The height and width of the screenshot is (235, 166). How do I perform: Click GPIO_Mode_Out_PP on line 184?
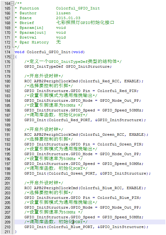tap(120, 100)
